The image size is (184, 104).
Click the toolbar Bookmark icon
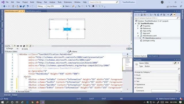(x=93, y=6)
